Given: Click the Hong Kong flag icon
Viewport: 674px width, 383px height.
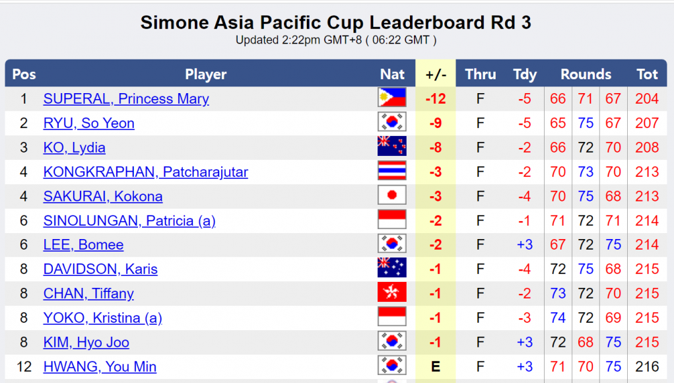Looking at the screenshot, I should point(391,293).
